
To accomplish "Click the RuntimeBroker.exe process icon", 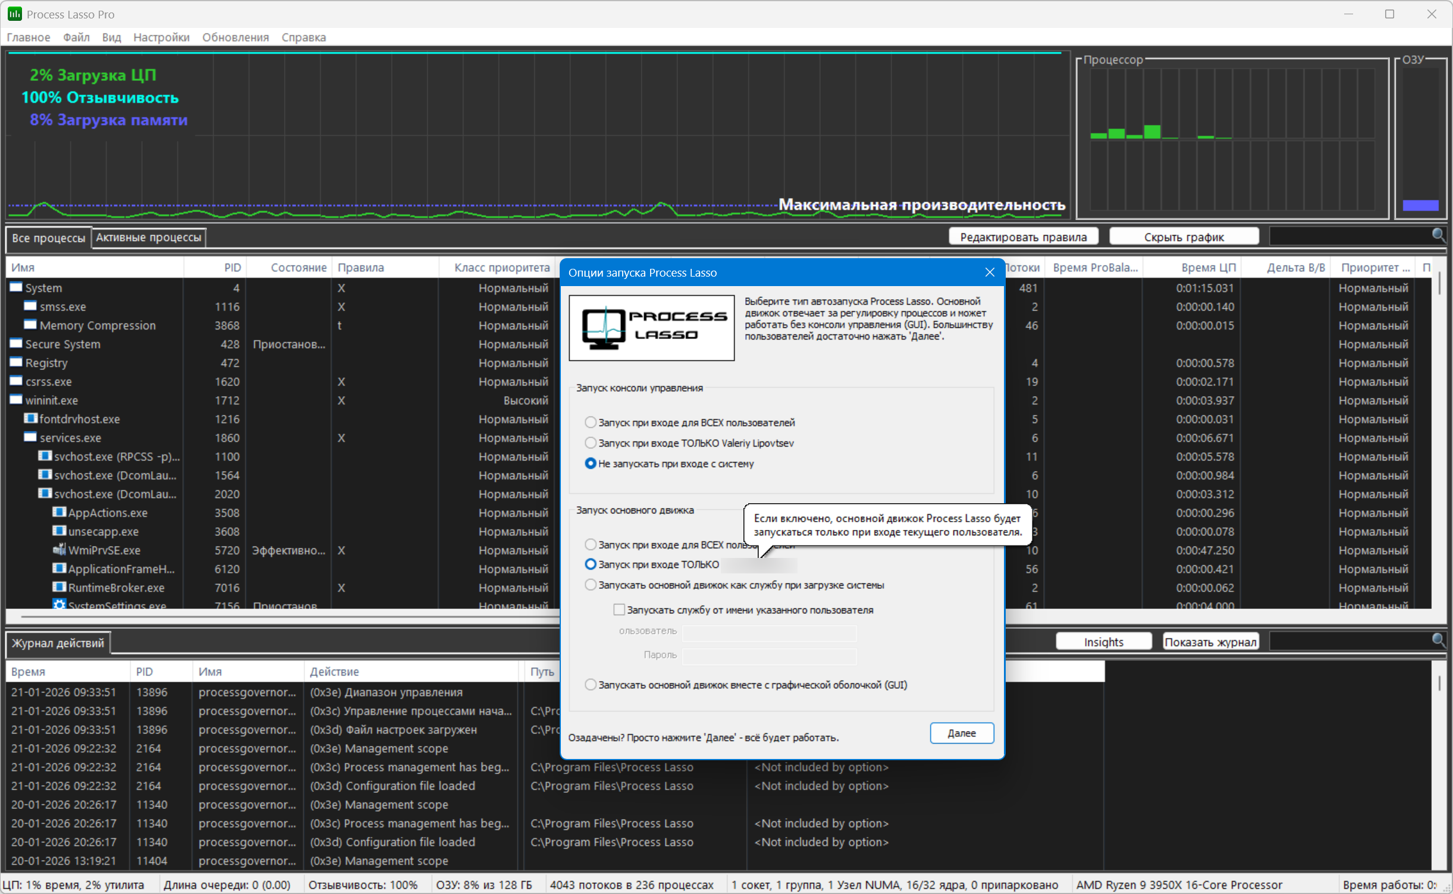I will tap(59, 587).
